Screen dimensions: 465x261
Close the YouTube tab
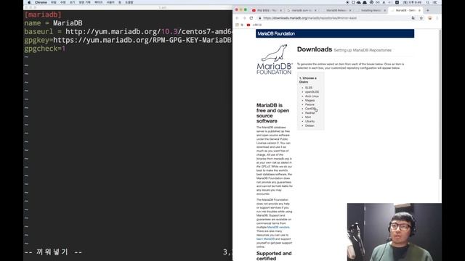point(281,10)
